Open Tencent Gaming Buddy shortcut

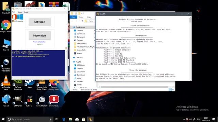54,85
